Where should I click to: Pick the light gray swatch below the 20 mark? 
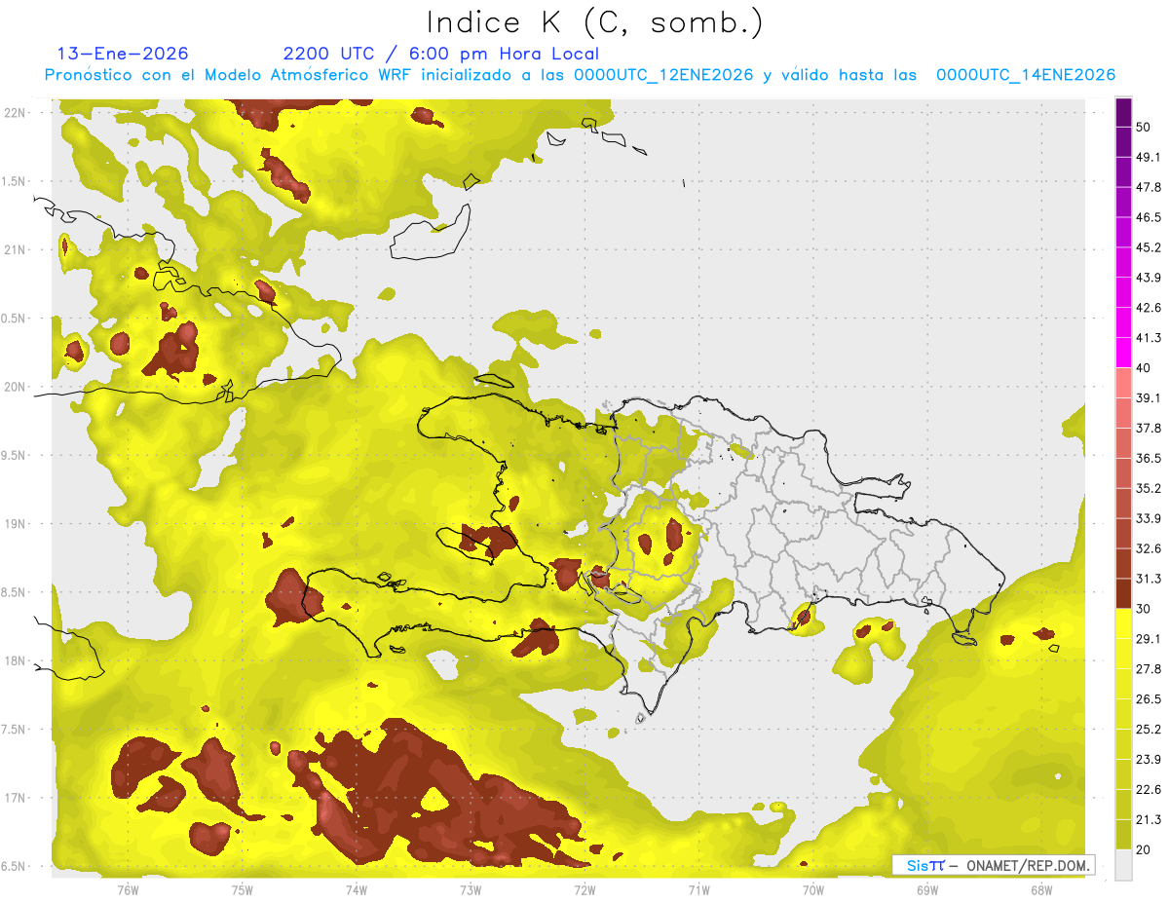point(1123,864)
